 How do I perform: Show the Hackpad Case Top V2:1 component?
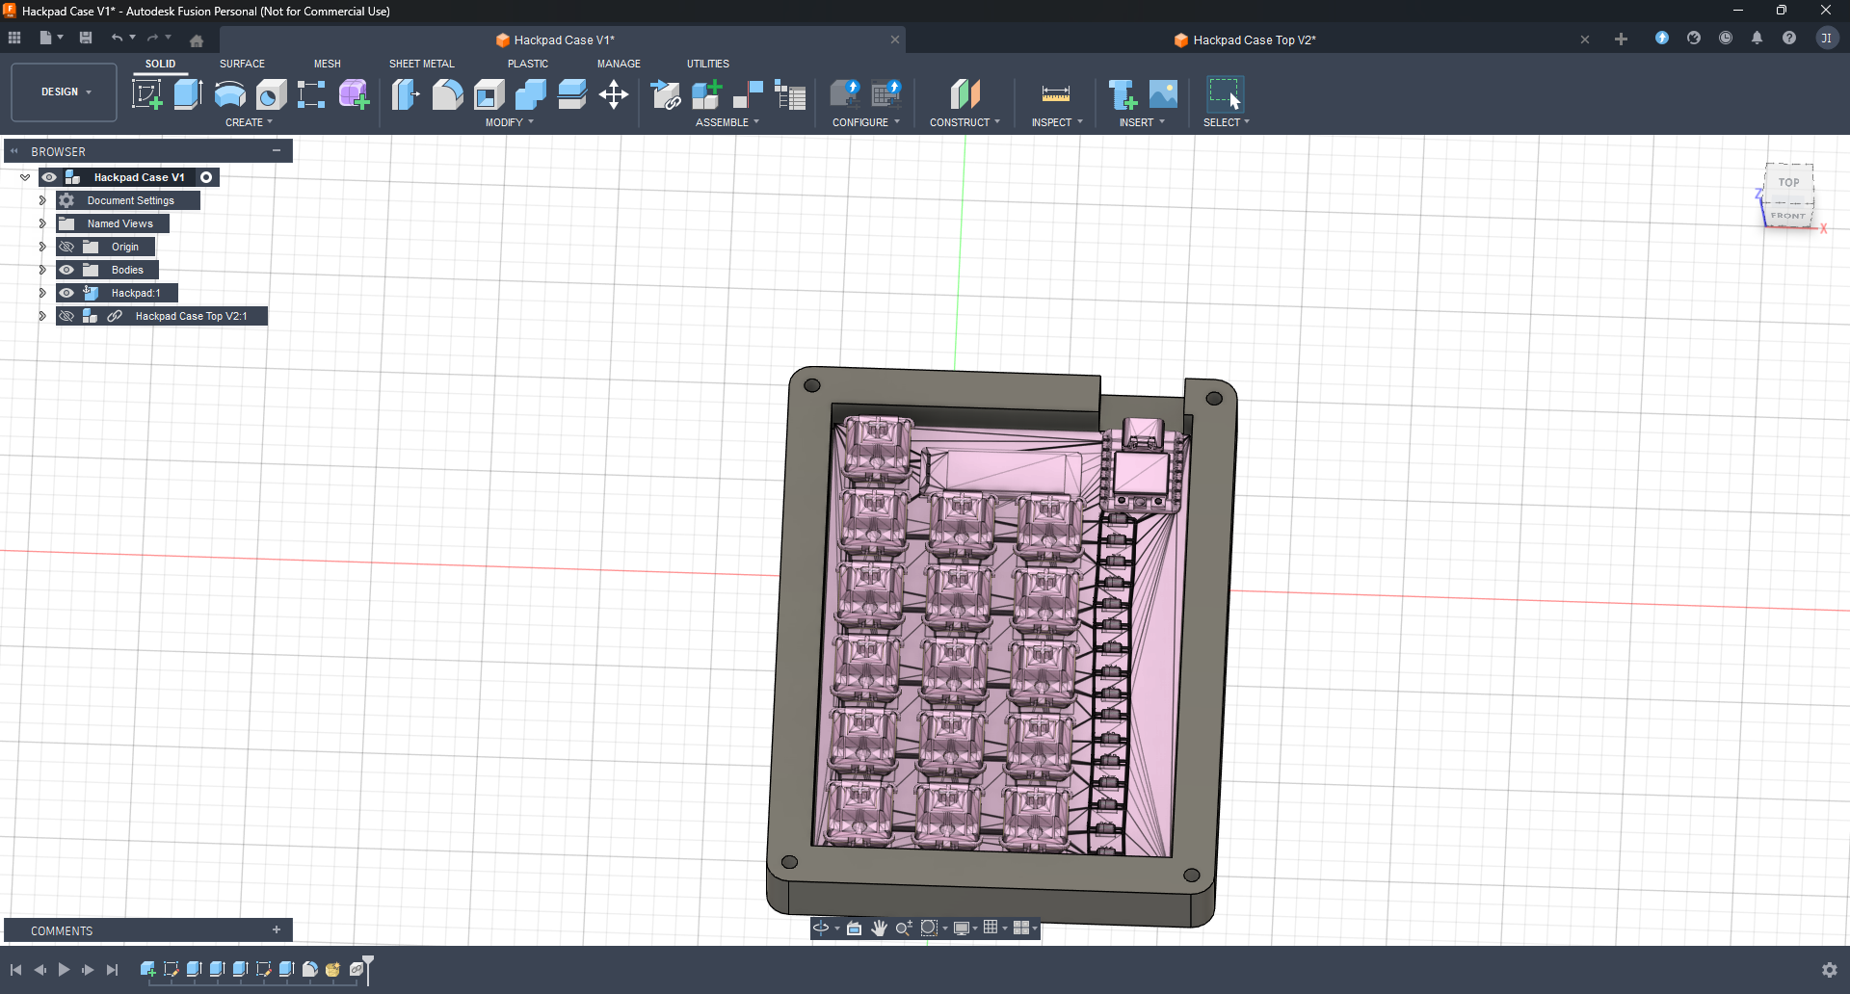click(66, 316)
